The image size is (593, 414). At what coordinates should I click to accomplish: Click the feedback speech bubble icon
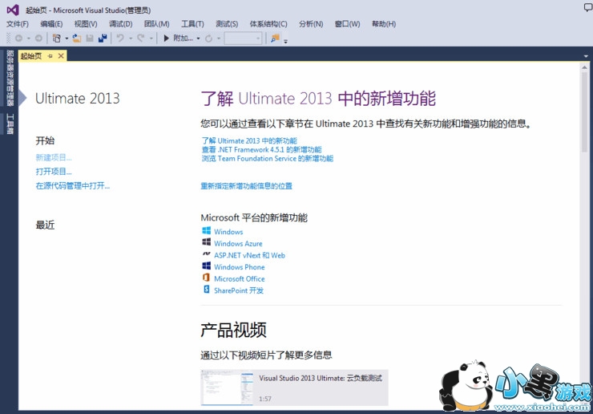point(588,6)
